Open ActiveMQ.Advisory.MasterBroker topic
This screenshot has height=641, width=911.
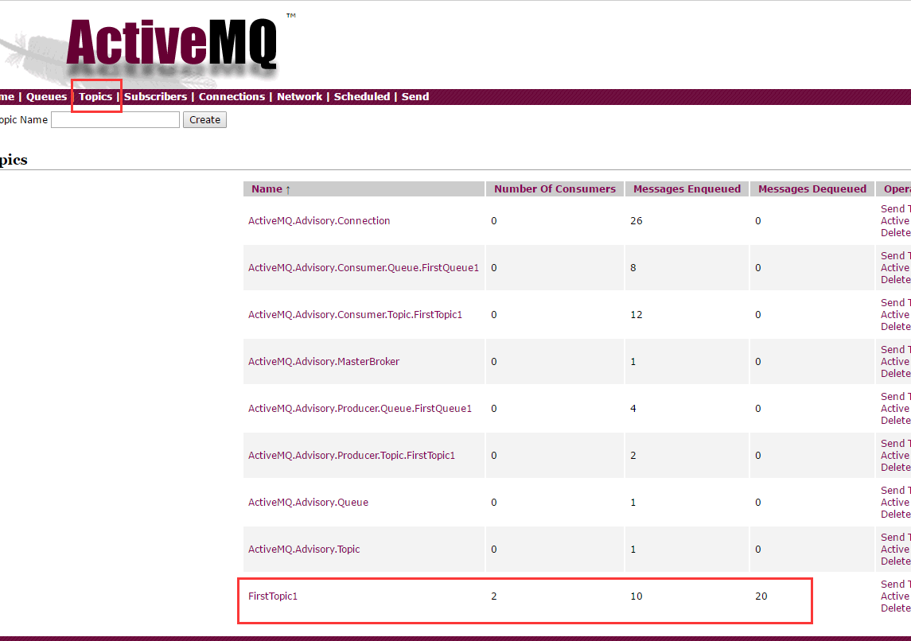click(324, 362)
